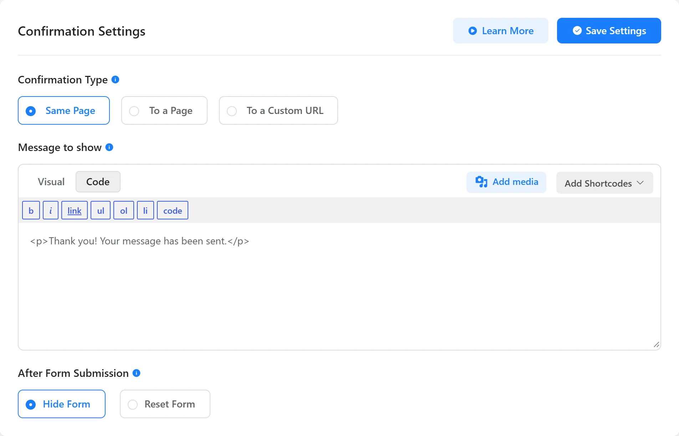The width and height of the screenshot is (679, 436).
Task: Insert code tag with code button
Action: [x=173, y=210]
